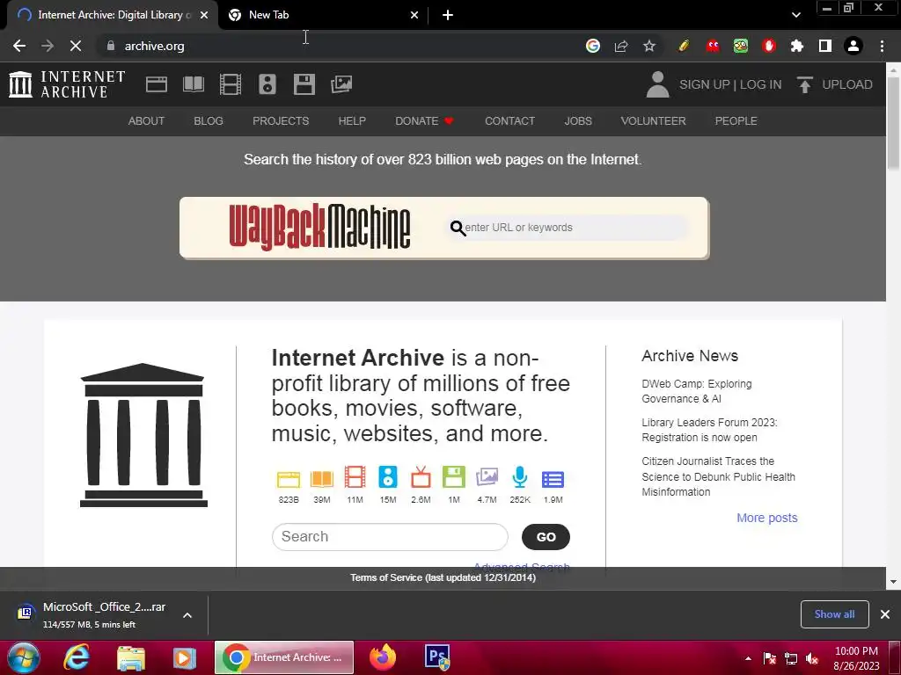This screenshot has height=675, width=901.
Task: Open the PEOPLE menu item
Action: 736,121
